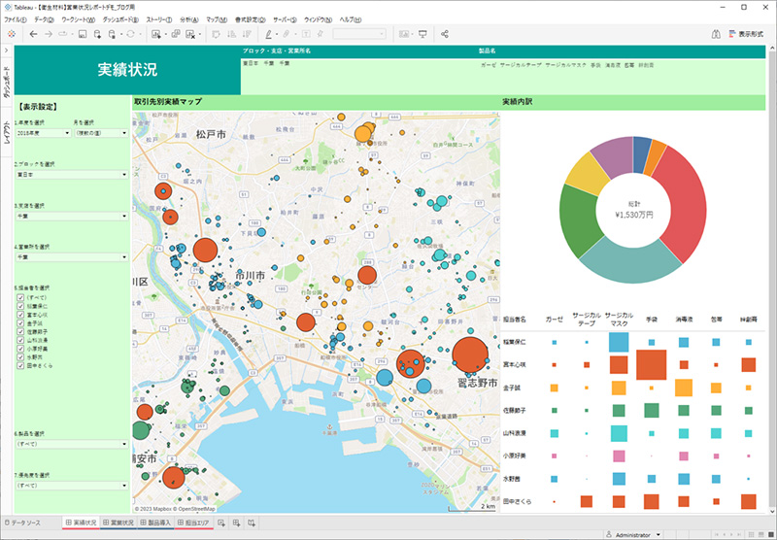Click the Tableau logo start page icon
Screen dimensions: 777x540
click(x=13, y=33)
